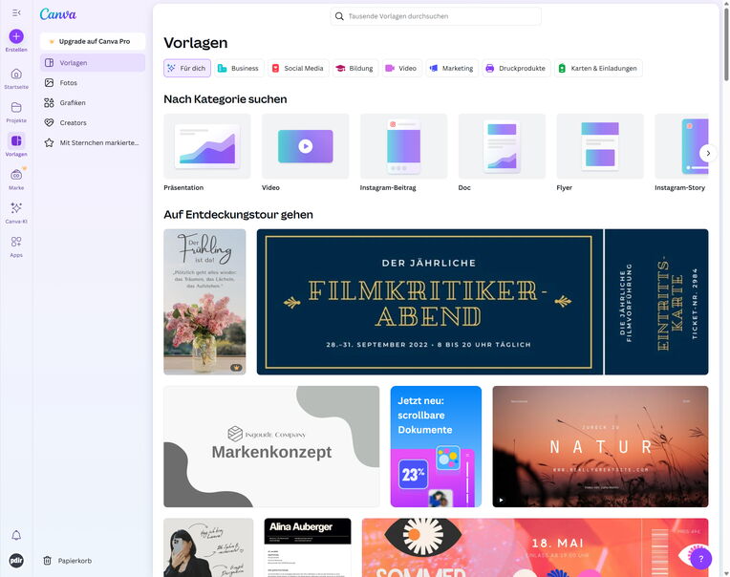
Task: Select the Druckprodukte category tab
Action: pos(516,69)
